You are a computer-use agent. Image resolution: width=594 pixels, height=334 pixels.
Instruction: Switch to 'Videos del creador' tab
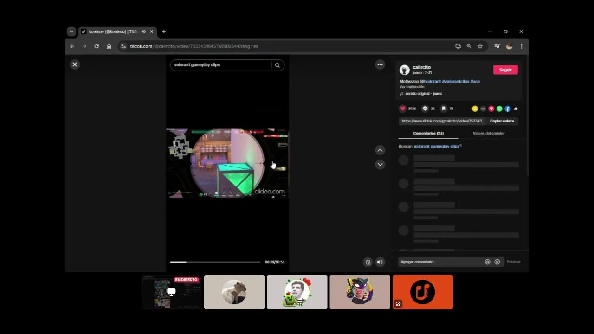click(x=489, y=133)
